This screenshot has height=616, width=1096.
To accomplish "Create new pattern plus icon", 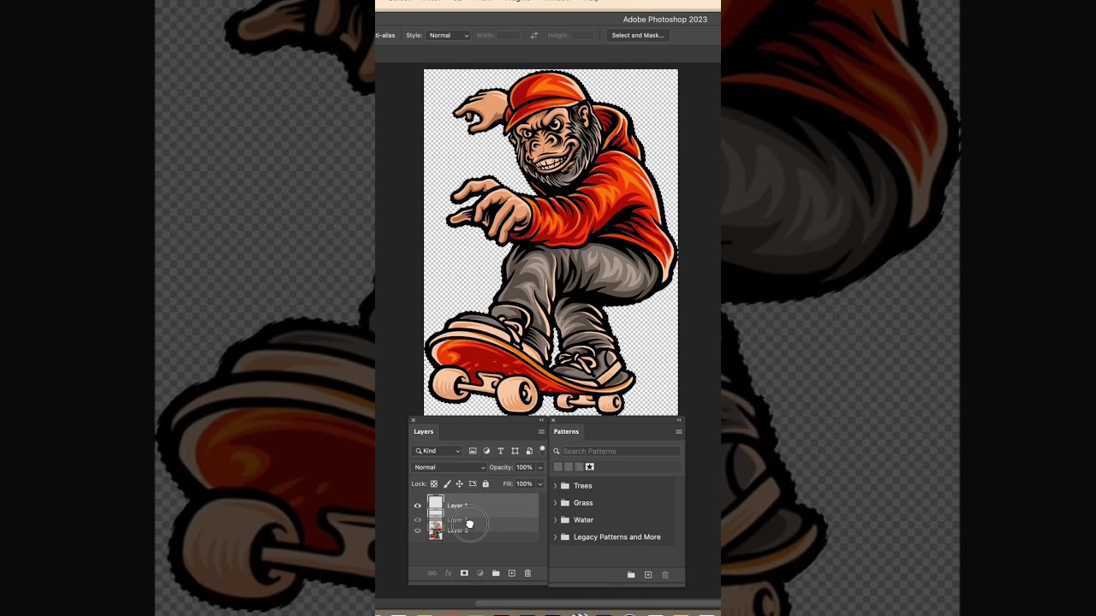I will [648, 575].
